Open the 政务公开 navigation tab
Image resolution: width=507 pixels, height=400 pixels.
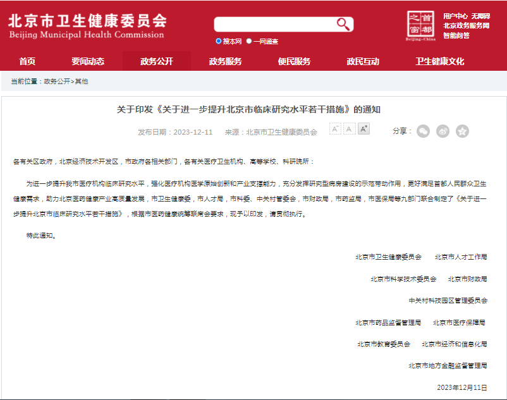click(x=156, y=61)
